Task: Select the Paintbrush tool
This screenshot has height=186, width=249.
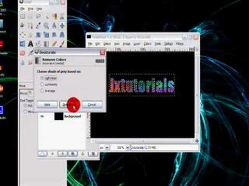Action: click(62, 44)
